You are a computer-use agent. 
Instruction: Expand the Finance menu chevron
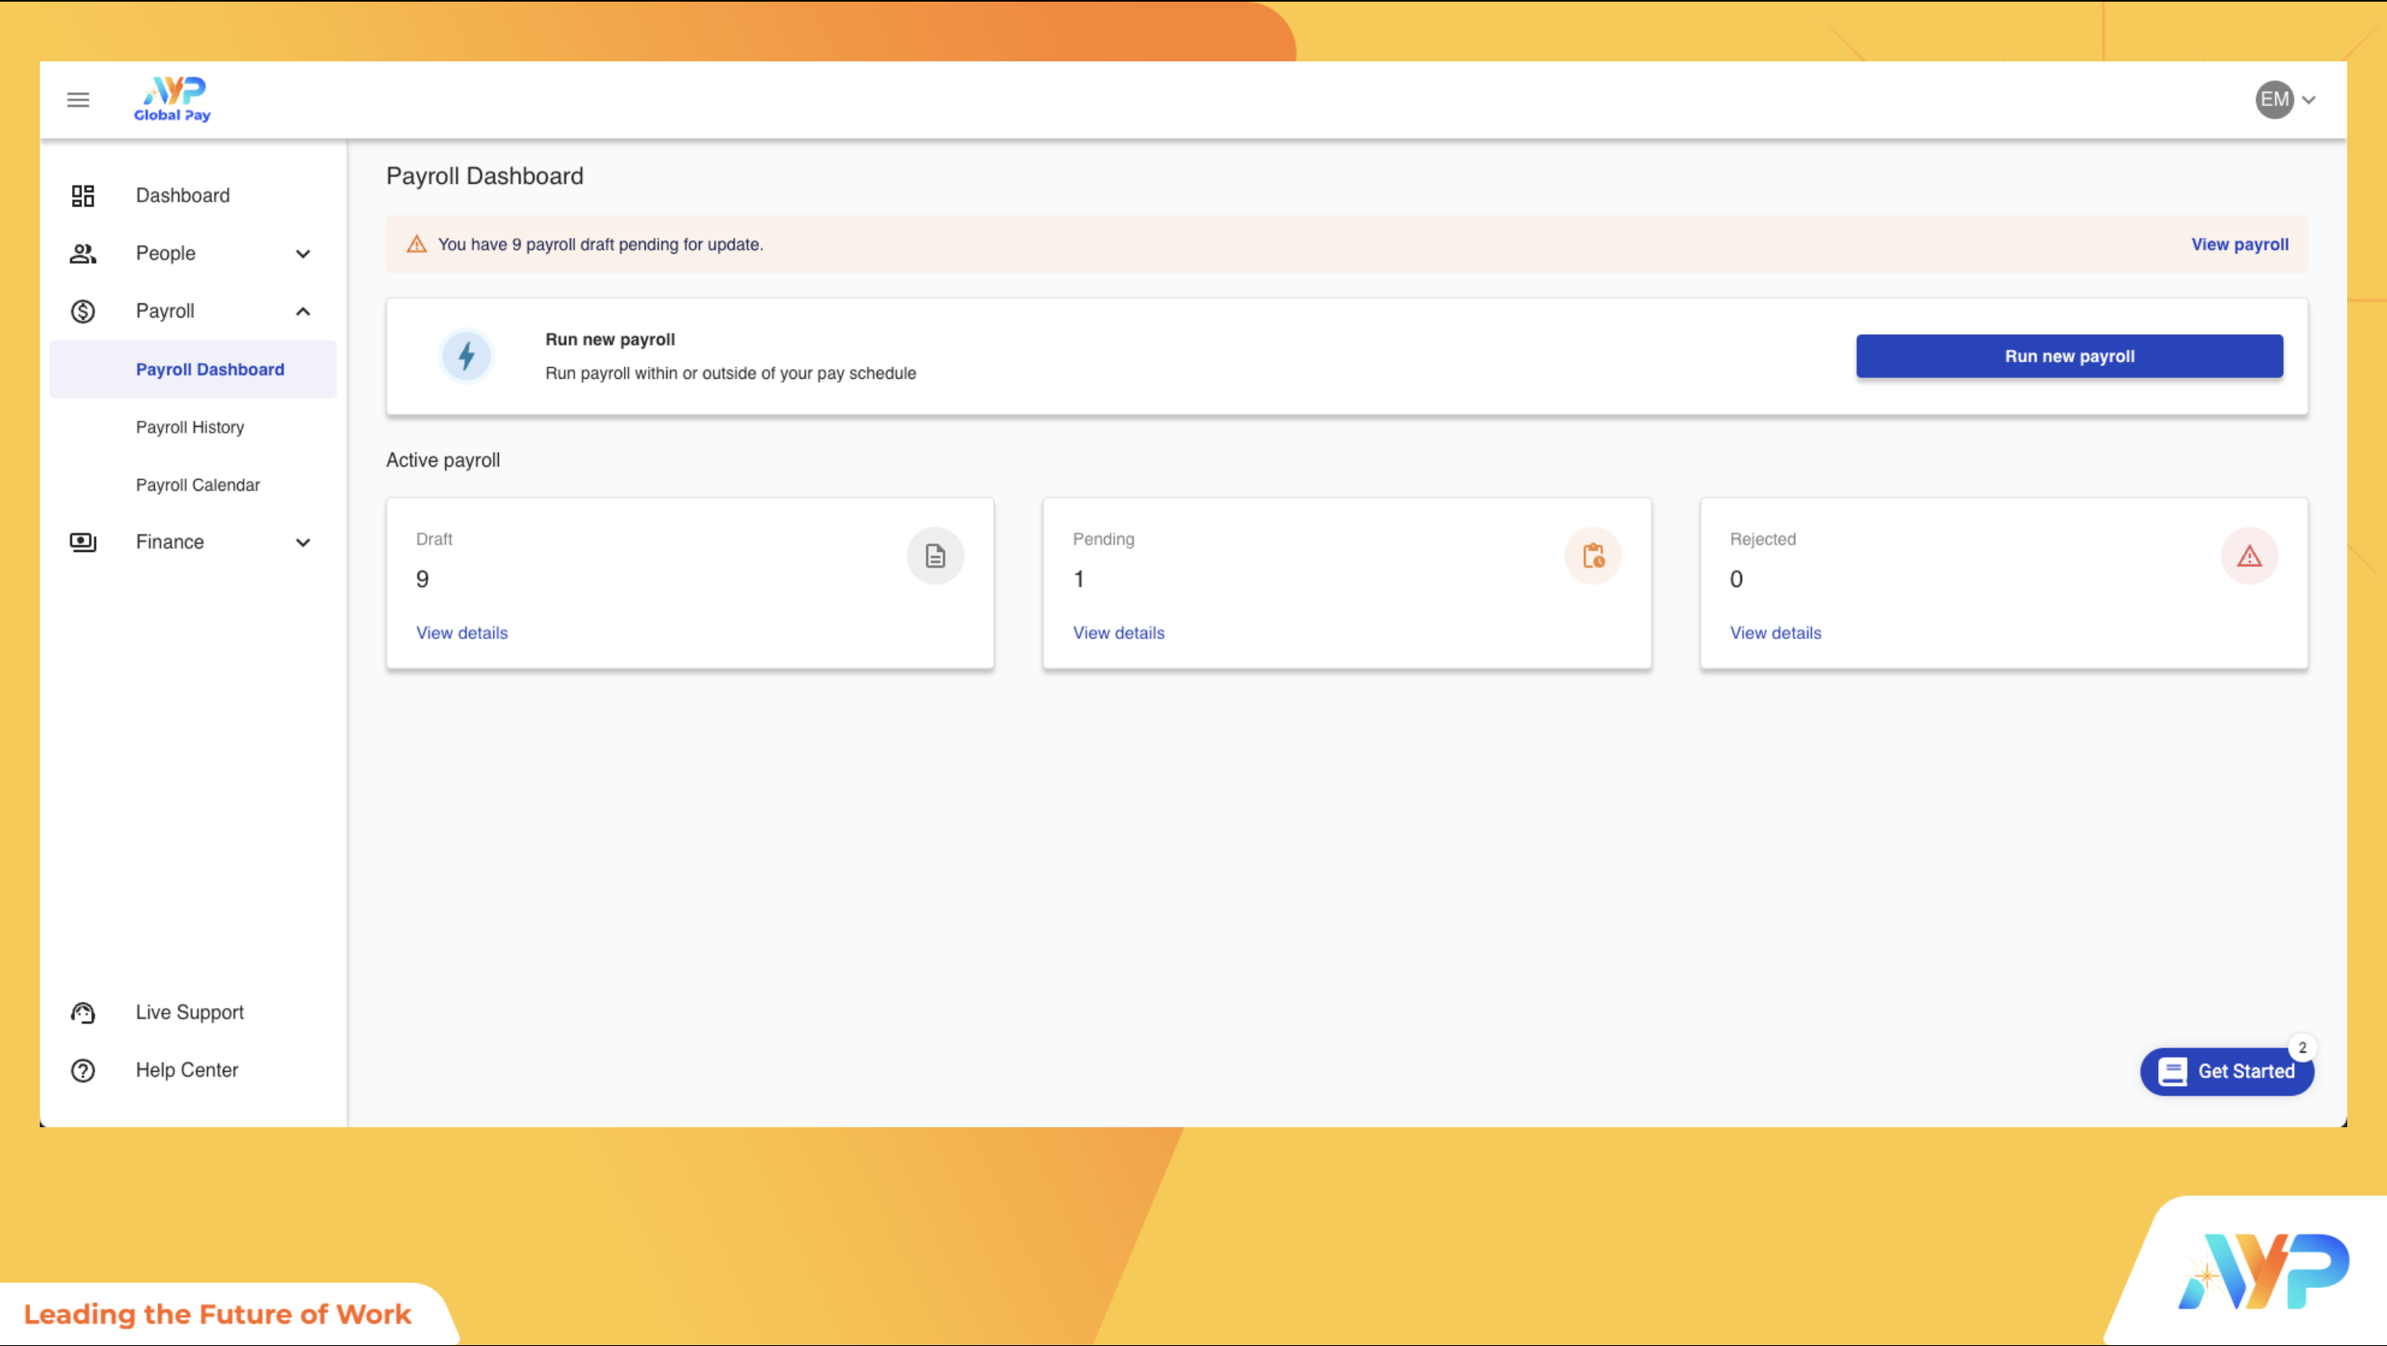(x=302, y=543)
